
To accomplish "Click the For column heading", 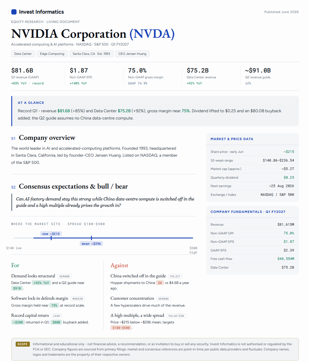I will (15, 265).
